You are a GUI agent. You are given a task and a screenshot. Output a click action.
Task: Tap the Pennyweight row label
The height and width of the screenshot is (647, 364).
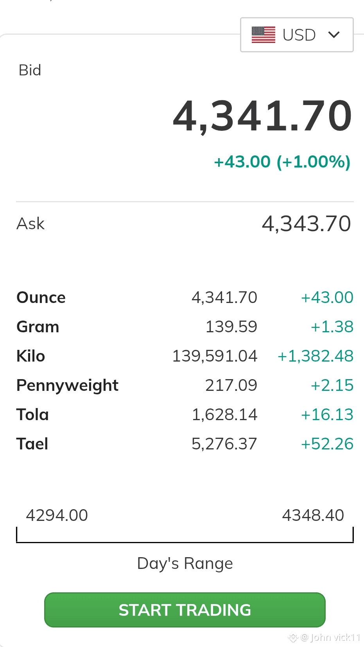point(67,385)
